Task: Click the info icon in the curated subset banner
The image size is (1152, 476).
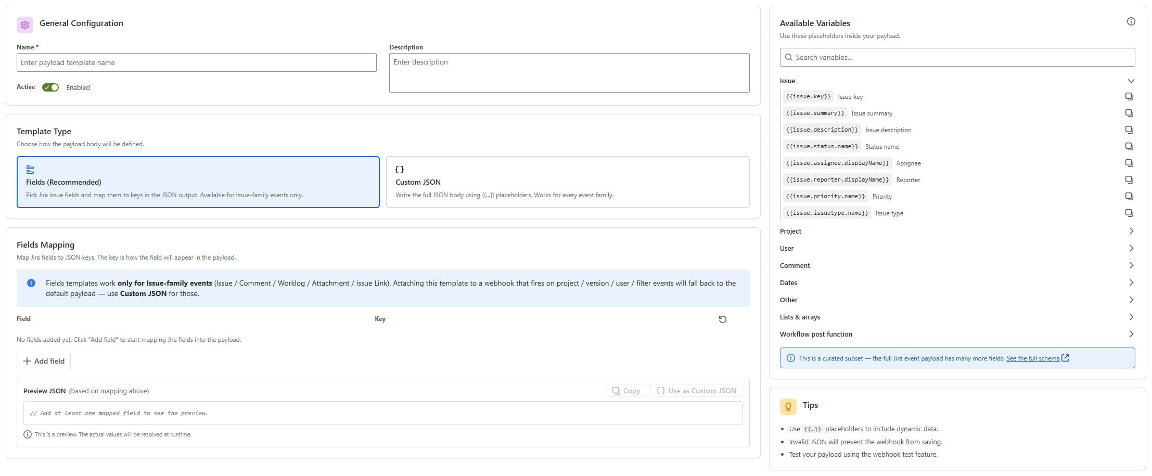Action: (x=791, y=358)
